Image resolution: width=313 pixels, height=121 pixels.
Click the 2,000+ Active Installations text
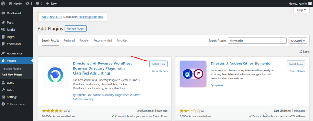[195, 116]
